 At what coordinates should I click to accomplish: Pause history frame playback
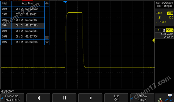(x=64, y=98)
